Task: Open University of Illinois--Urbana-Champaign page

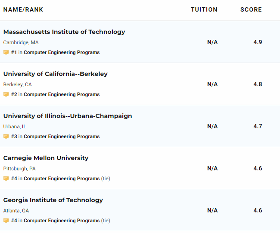Action: tap(68, 116)
